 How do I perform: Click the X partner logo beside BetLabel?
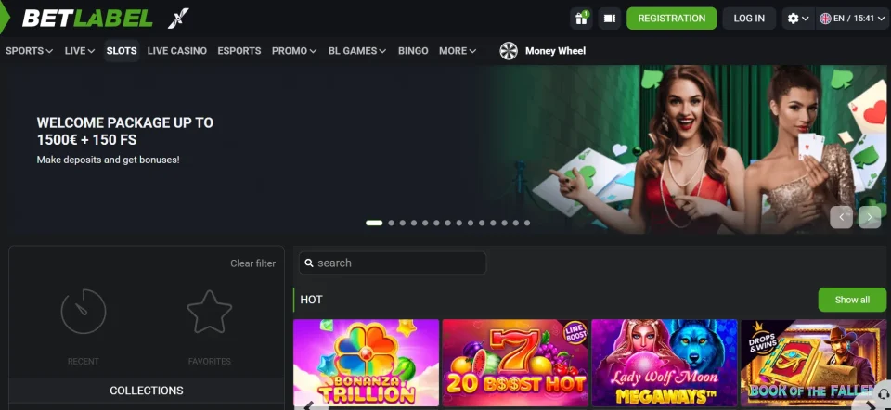click(178, 19)
